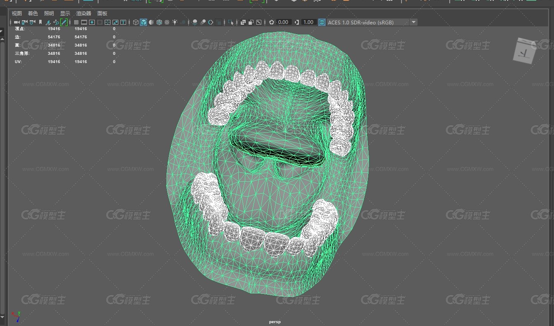Image resolution: width=554 pixels, height=326 pixels.
Task: Click use default material icon
Action: 151,22
